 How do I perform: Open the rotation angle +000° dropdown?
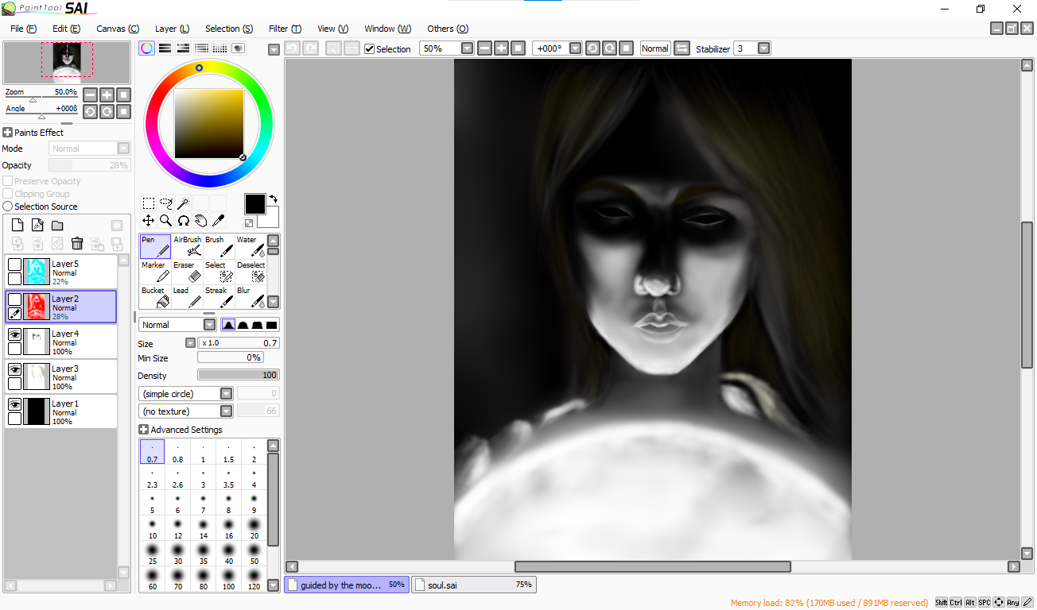(576, 48)
